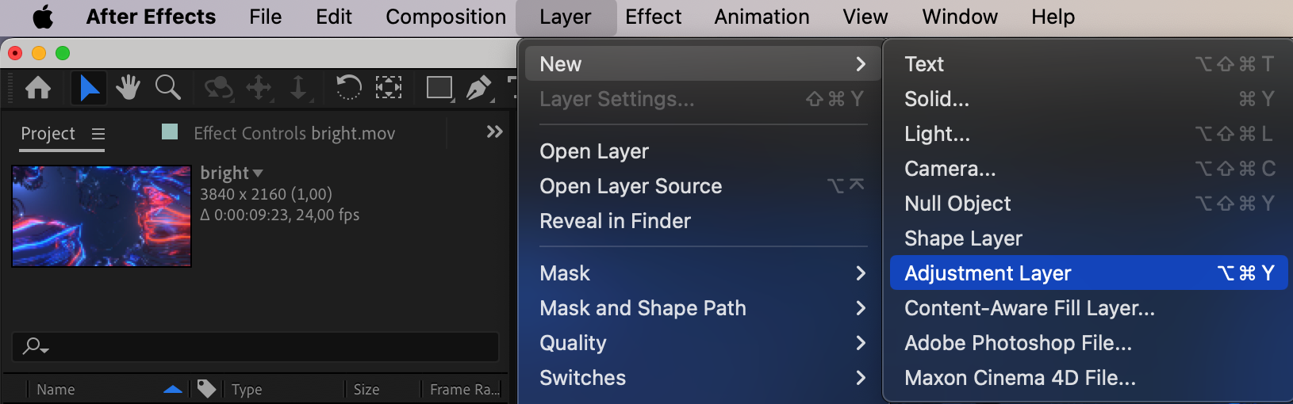Select the Selection arrow tool
Screen dimensions: 1293x404
(89, 87)
